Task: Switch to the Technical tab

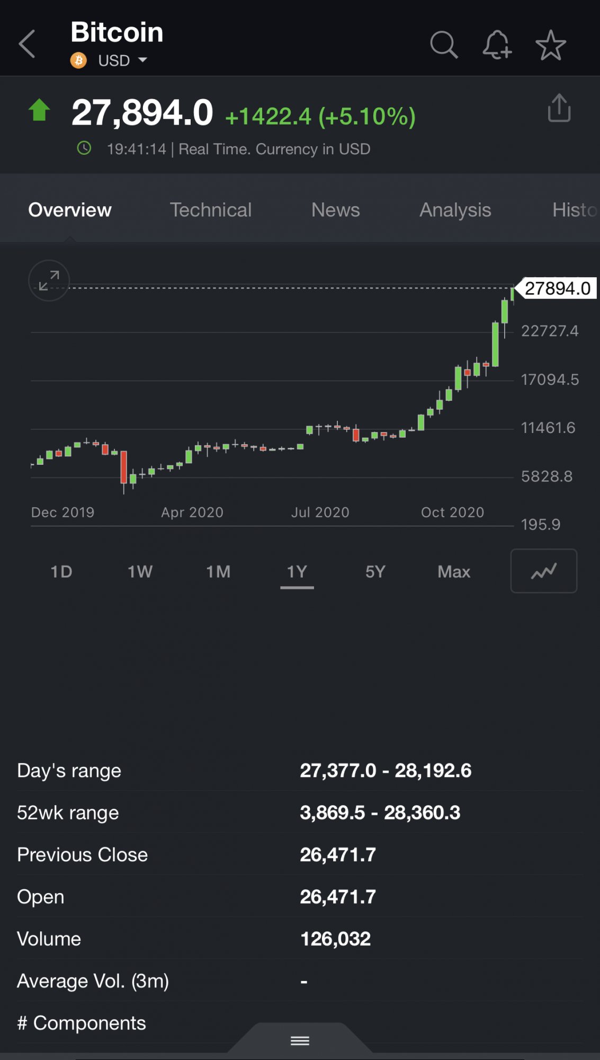Action: click(210, 210)
